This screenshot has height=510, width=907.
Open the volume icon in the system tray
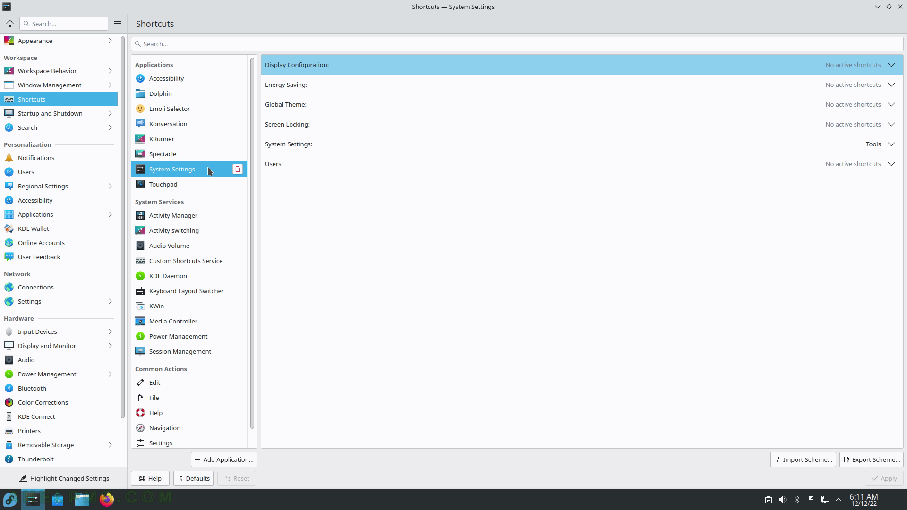(783, 500)
